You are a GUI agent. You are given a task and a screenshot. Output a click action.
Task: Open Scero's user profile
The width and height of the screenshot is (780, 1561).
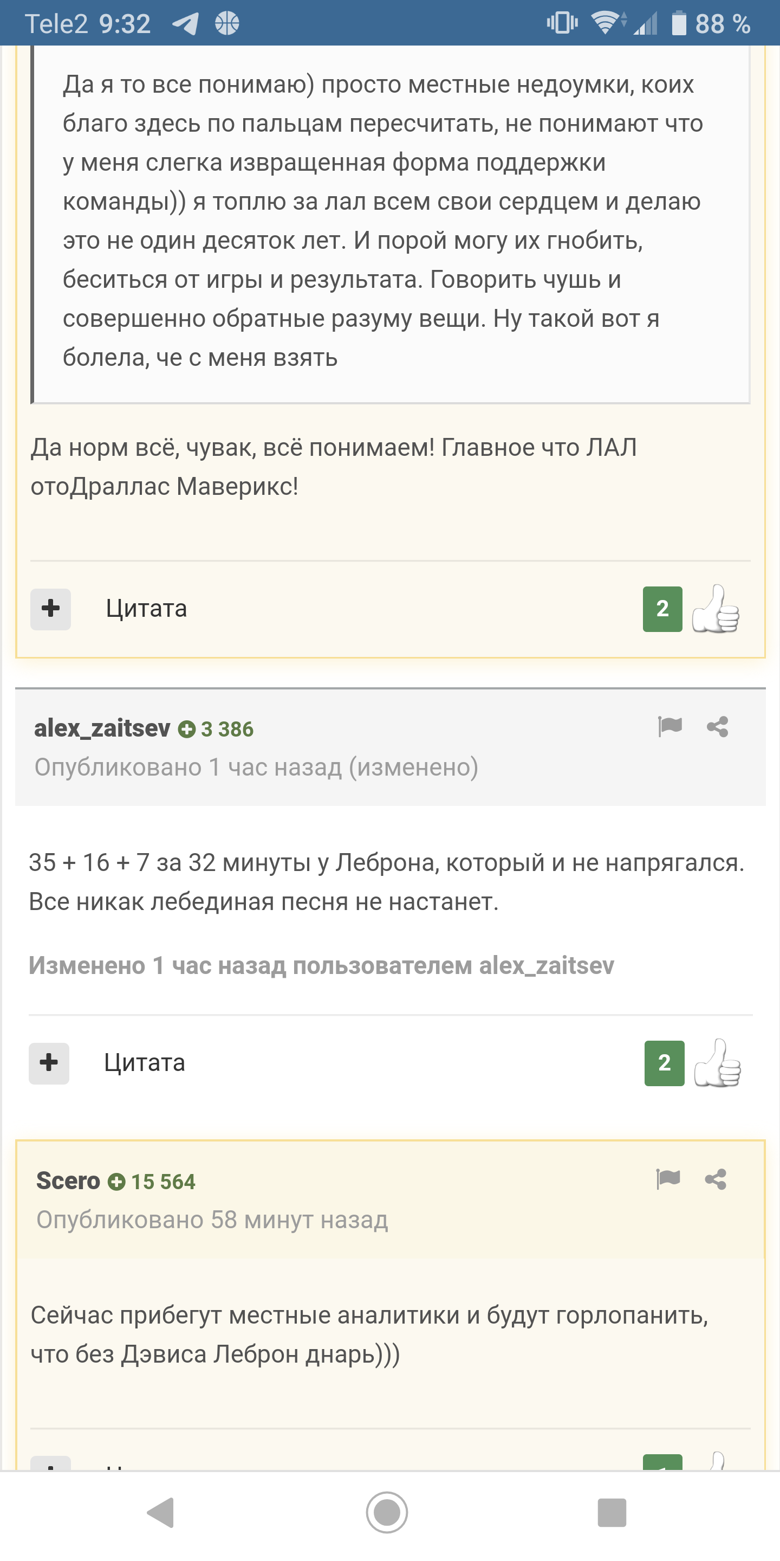pos(68,1181)
